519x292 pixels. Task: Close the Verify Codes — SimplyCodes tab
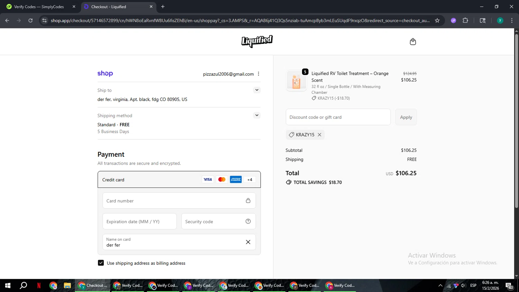point(74,7)
